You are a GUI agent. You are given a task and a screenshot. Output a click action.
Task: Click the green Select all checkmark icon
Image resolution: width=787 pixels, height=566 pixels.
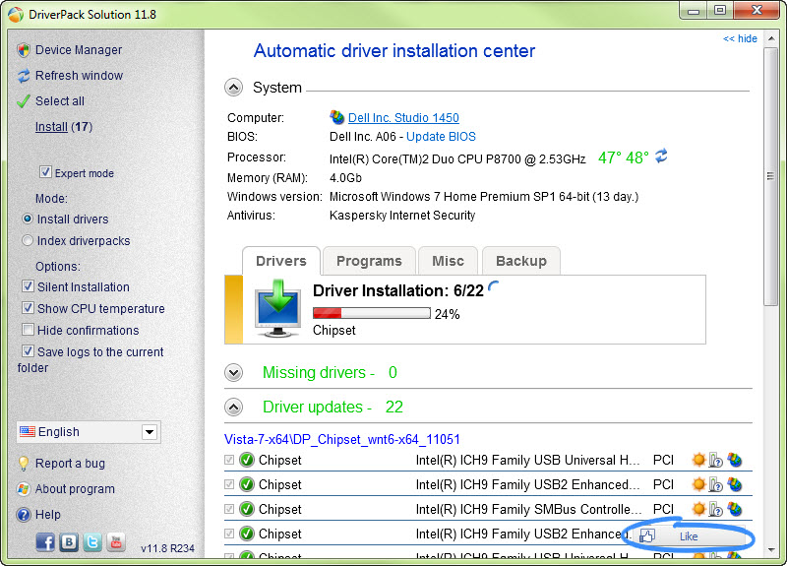tap(23, 101)
